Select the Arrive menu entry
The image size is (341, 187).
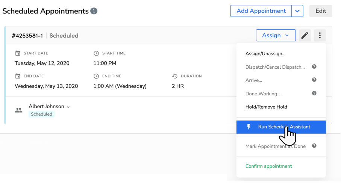[253, 80]
